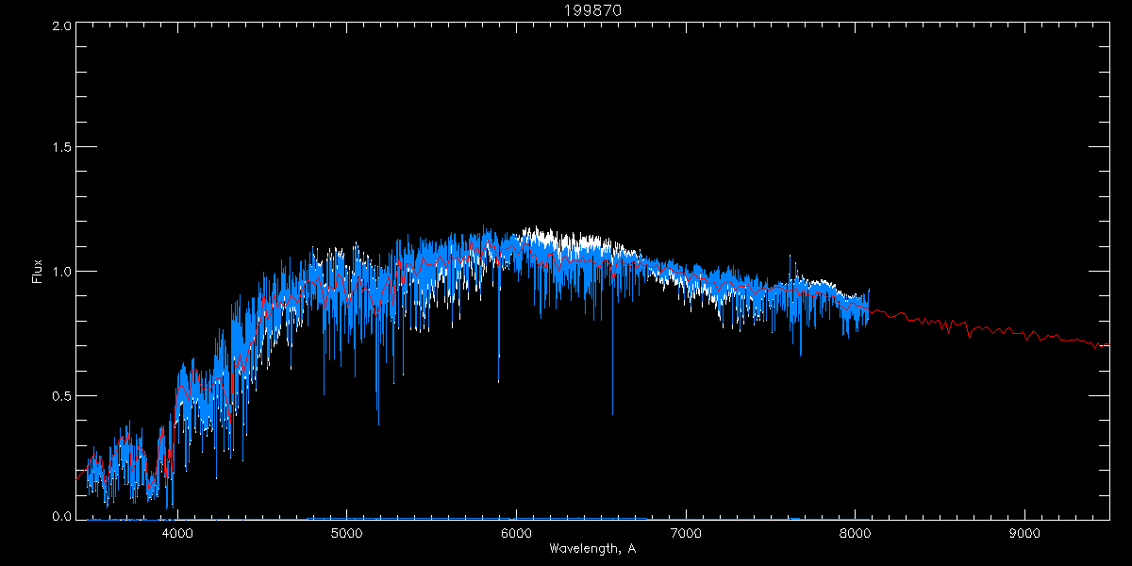The image size is (1132, 566).
Task: Click the 0.5 flux tick label
Action: coord(62,395)
